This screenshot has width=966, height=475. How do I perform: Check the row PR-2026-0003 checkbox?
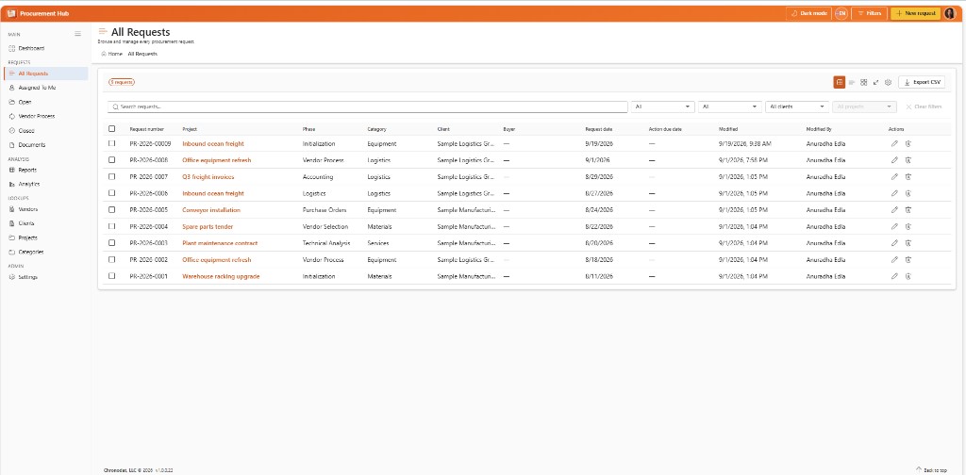(x=111, y=243)
